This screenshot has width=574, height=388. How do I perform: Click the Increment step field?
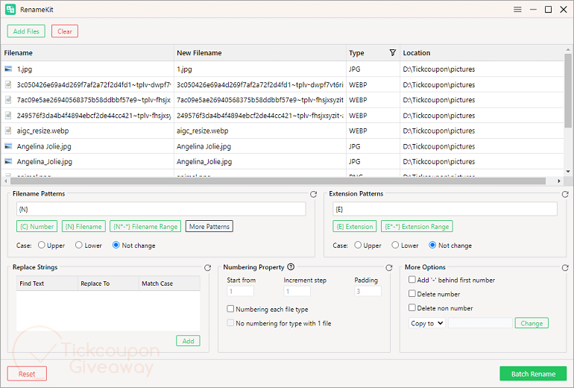click(x=297, y=291)
